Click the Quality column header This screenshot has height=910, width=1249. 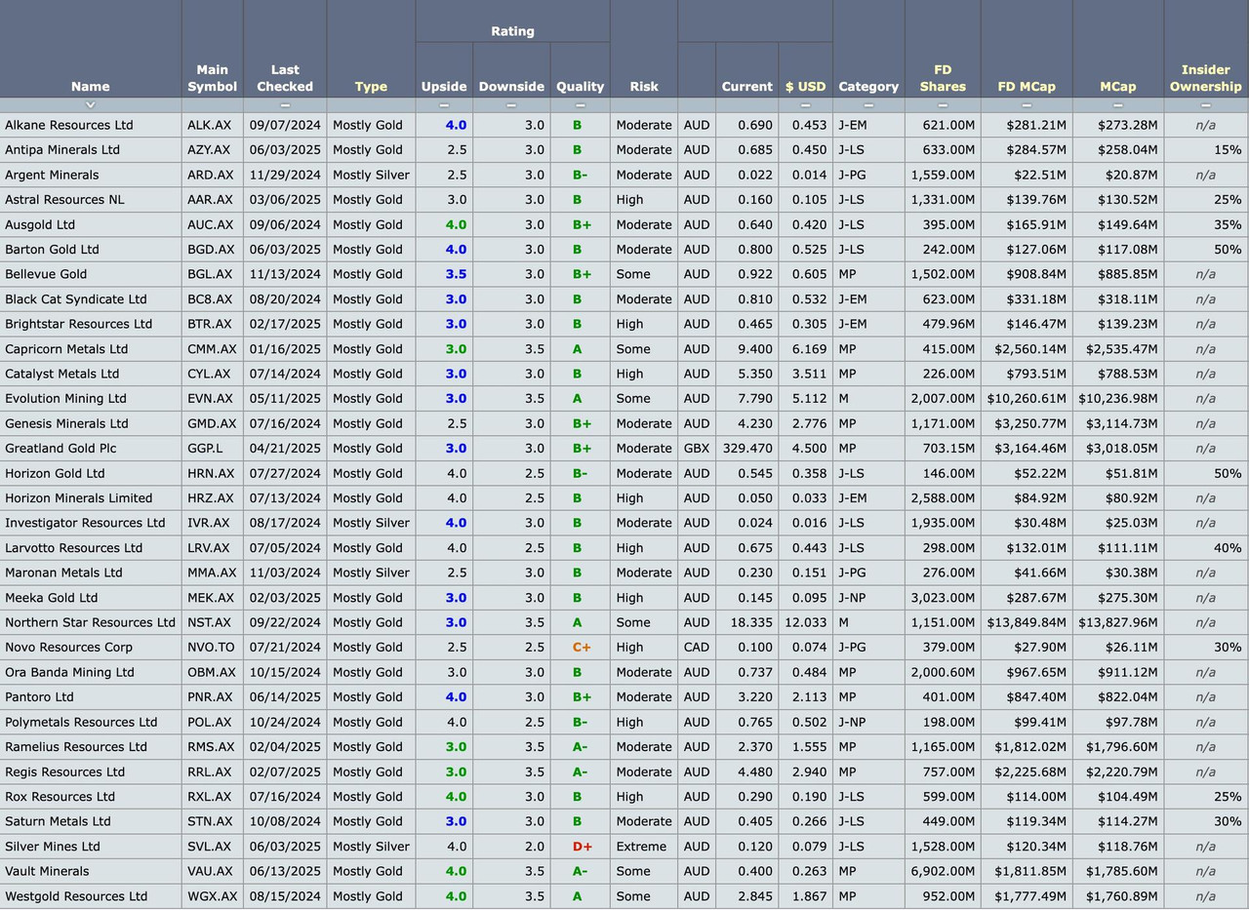click(x=581, y=86)
